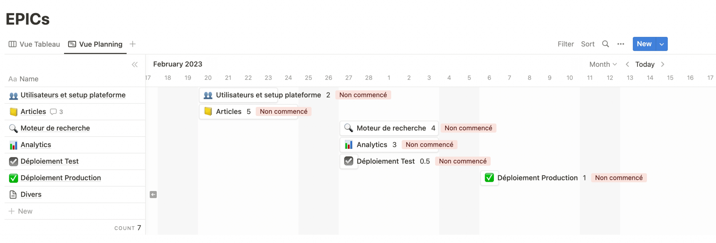Click the Articles comment bubble icon
716x243 pixels.
pyautogui.click(x=53, y=112)
